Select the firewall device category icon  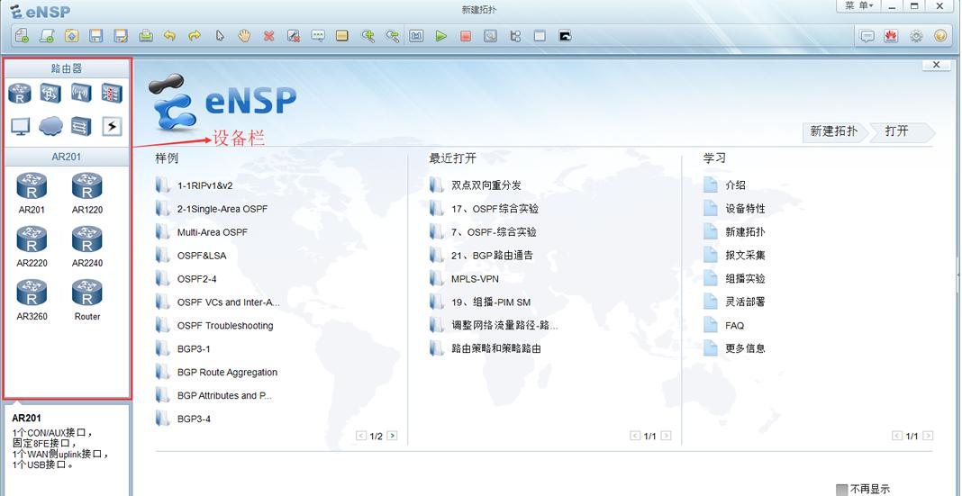[x=112, y=94]
